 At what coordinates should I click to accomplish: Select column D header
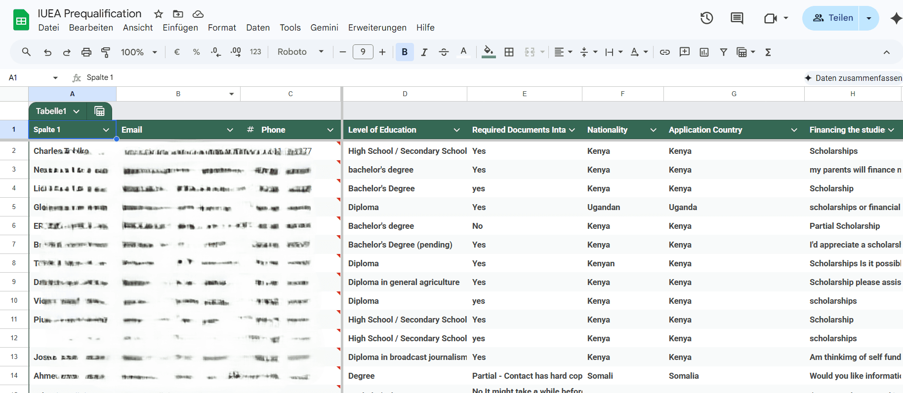pos(405,94)
